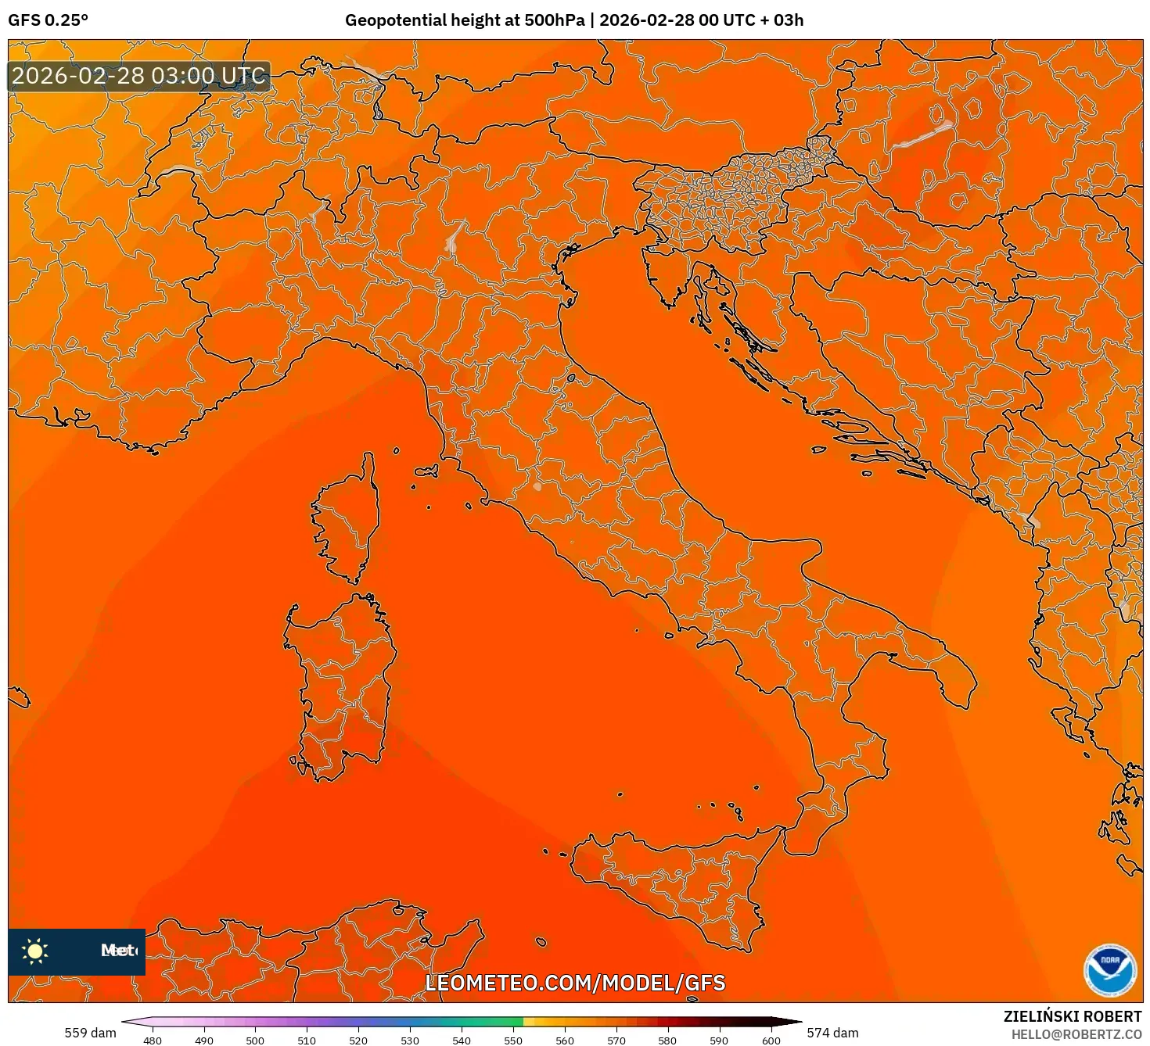Expand the 2026-02-28 00 UTC run selector

click(677, 21)
